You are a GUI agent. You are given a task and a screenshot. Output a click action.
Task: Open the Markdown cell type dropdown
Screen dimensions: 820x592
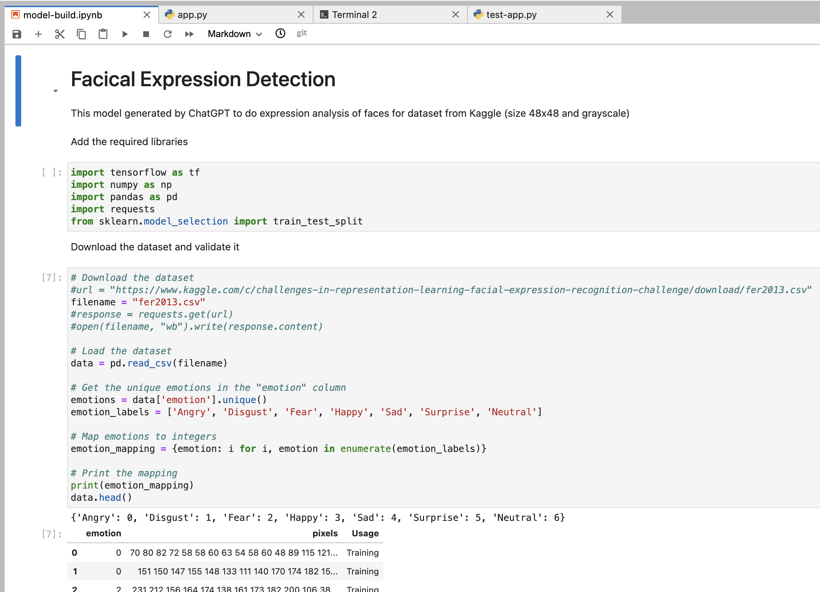(234, 34)
